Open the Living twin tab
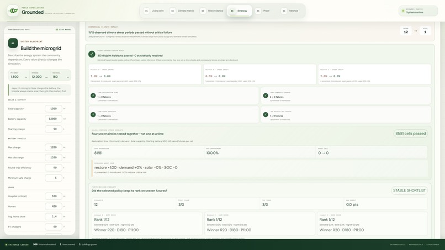 coord(154,11)
